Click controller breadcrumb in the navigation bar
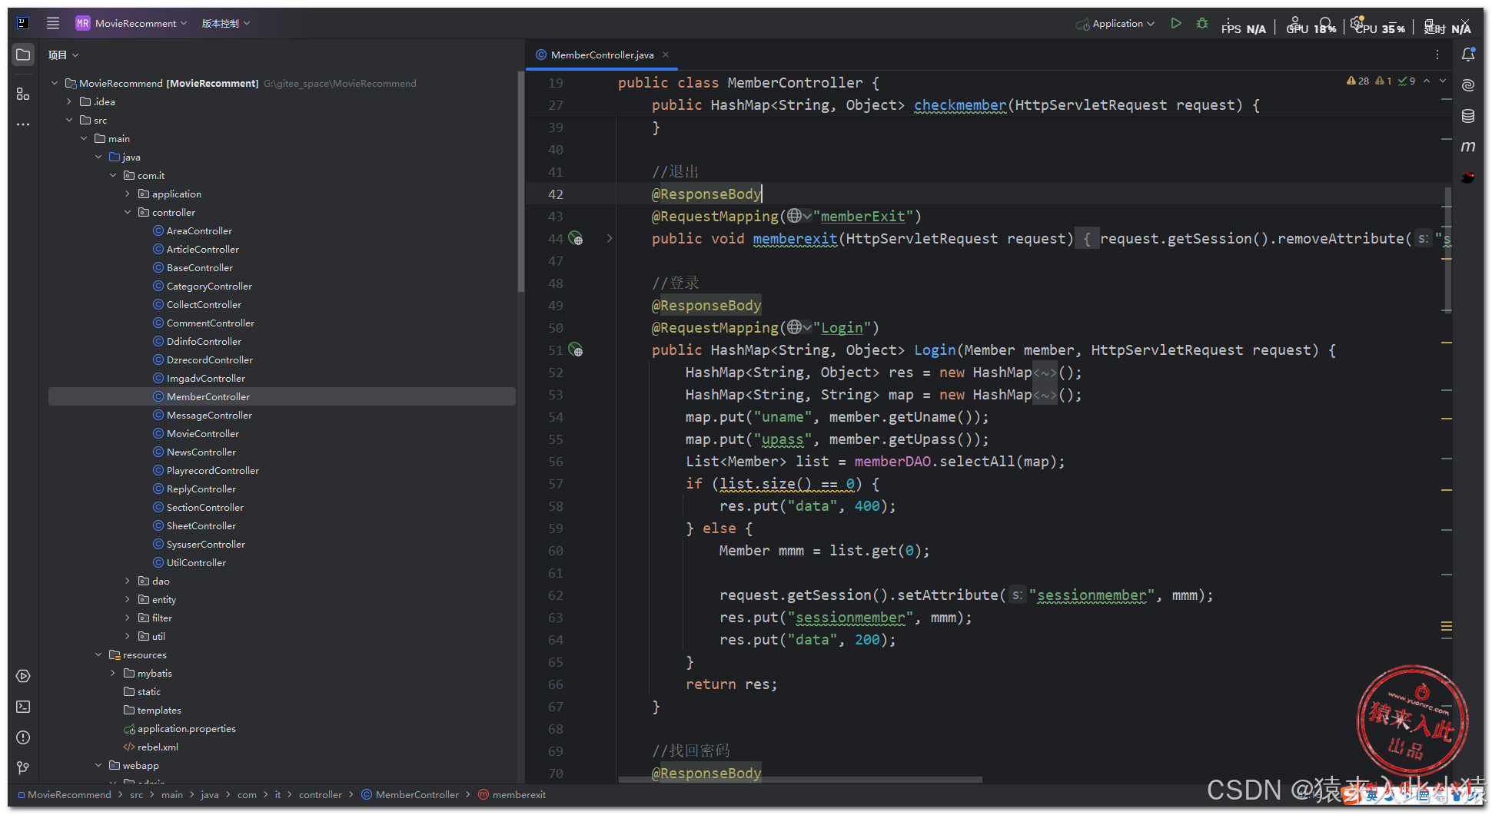1492x815 pixels. point(321,795)
